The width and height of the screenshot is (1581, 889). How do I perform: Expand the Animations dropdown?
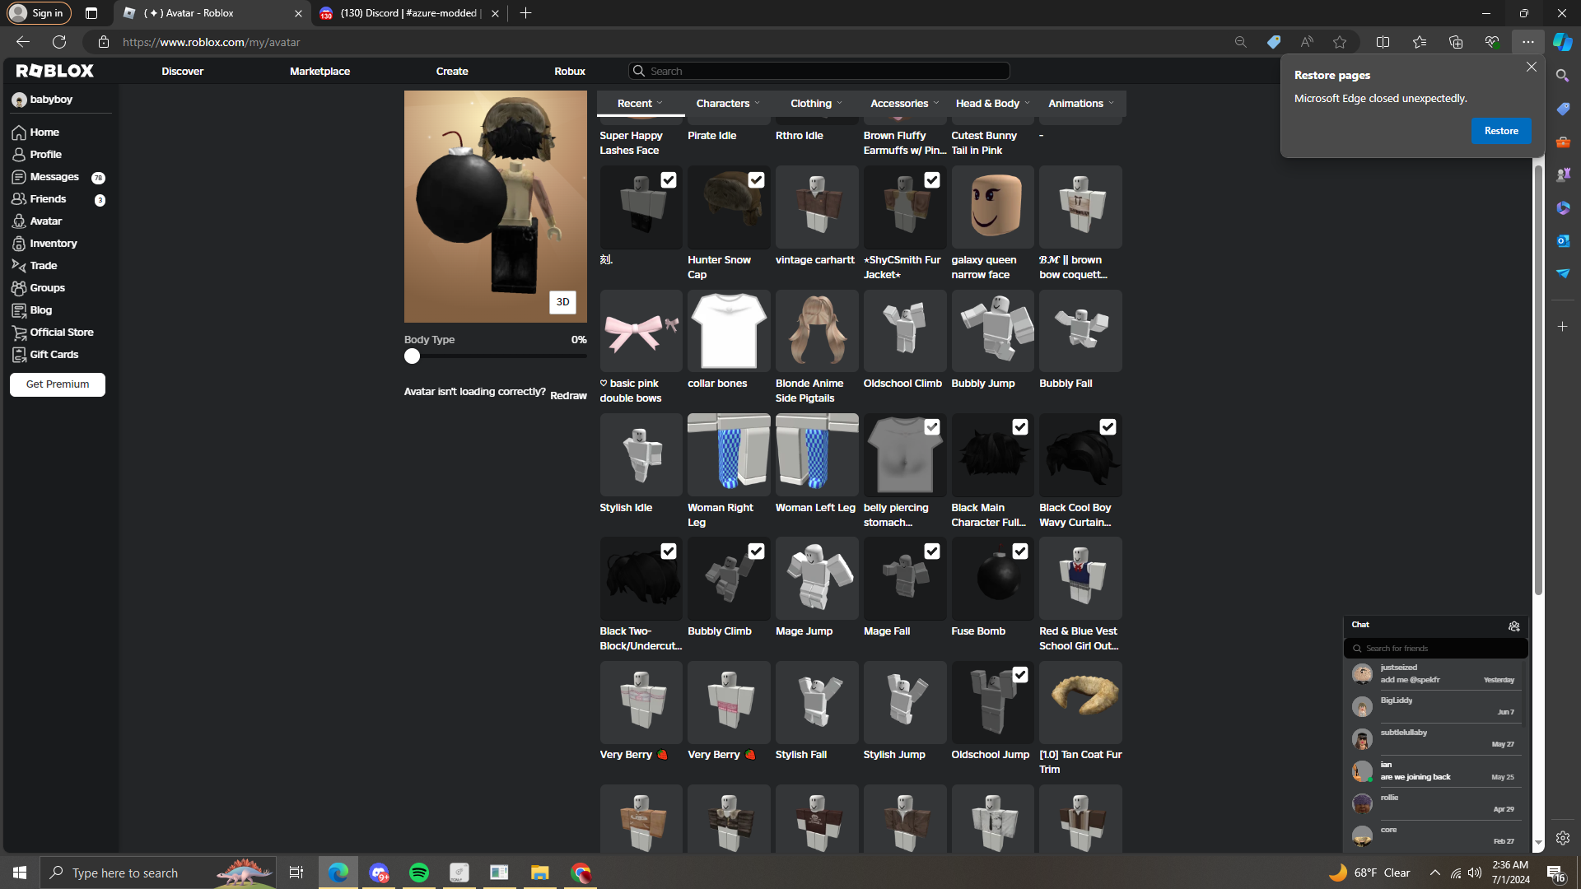1080,104
